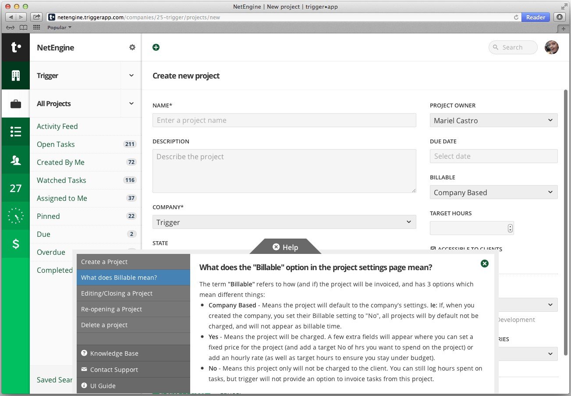Open the Invoices dollar icon

click(x=16, y=244)
